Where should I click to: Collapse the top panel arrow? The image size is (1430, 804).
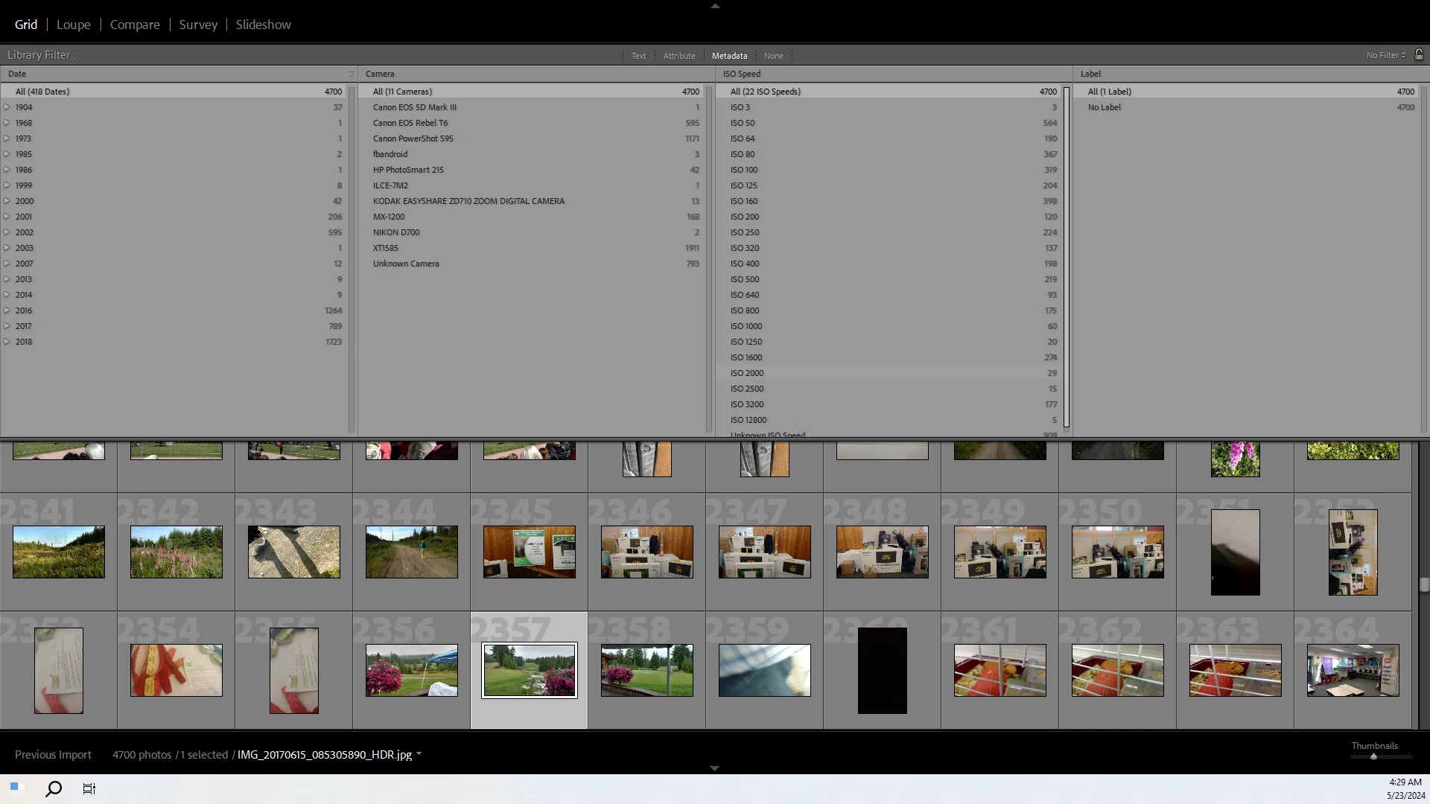point(715,6)
